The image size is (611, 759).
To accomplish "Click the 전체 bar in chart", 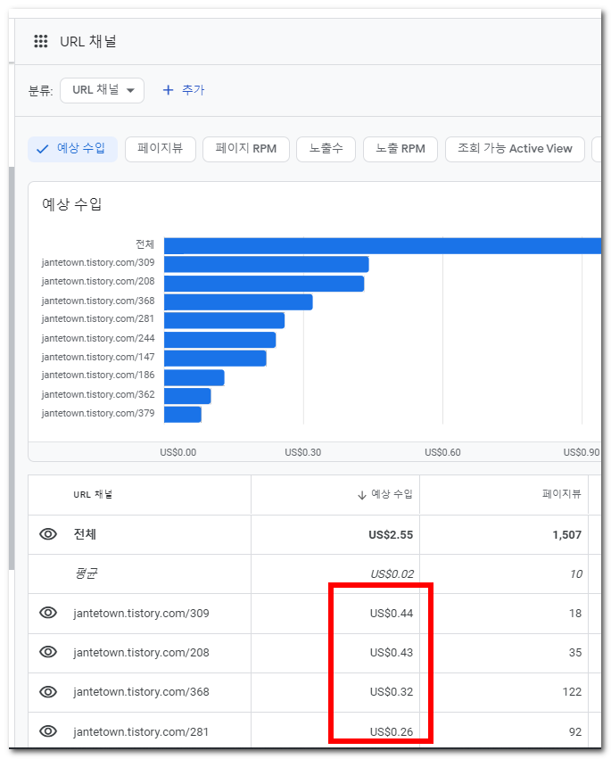I will click(x=383, y=246).
